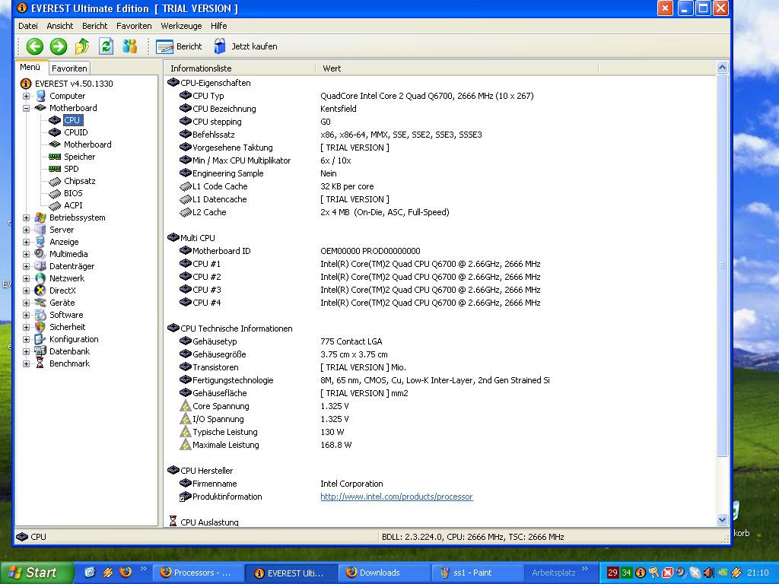Open the Intel products processor link

(x=396, y=497)
